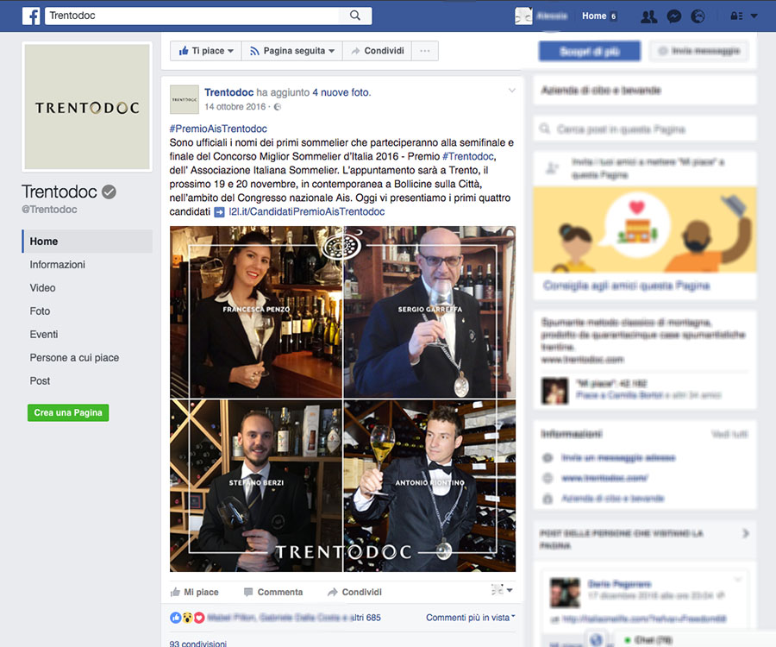776x647 pixels.
Task: Open the Foto section
Action: [40, 311]
